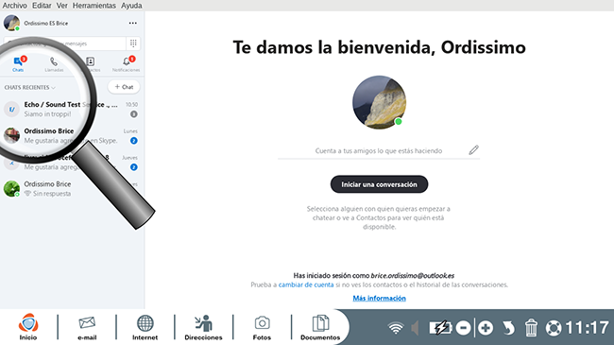Click the green online status dot on welcome avatar
This screenshot has height=345, width=614.
[x=399, y=122]
